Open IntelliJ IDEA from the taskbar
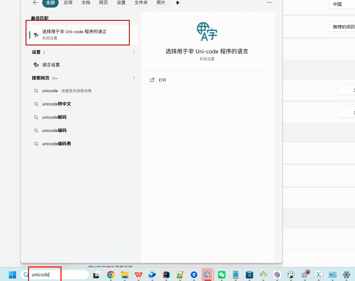Image resolution: width=355 pixels, height=281 pixels. point(166,275)
